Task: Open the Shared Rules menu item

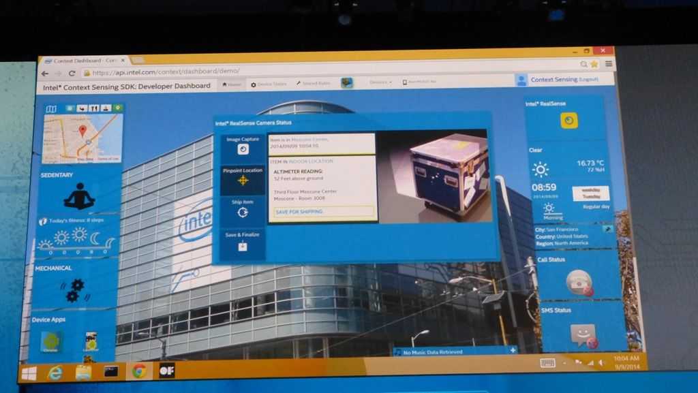Action: tap(314, 83)
